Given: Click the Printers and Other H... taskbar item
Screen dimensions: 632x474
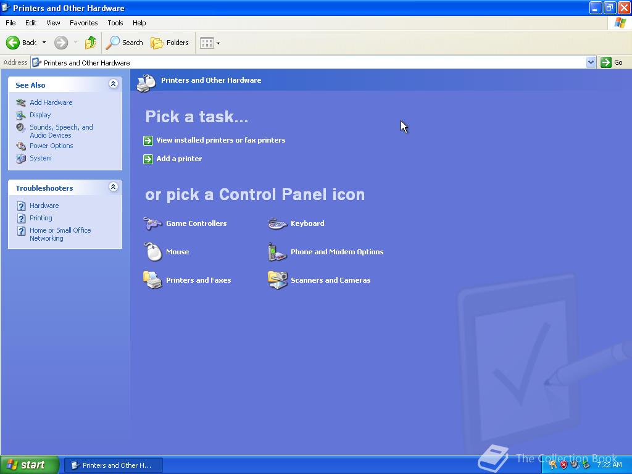Looking at the screenshot, I should [113, 465].
